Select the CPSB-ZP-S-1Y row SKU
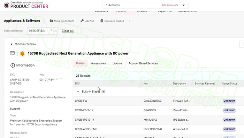This screenshot has height=138, width=244. [84, 110]
